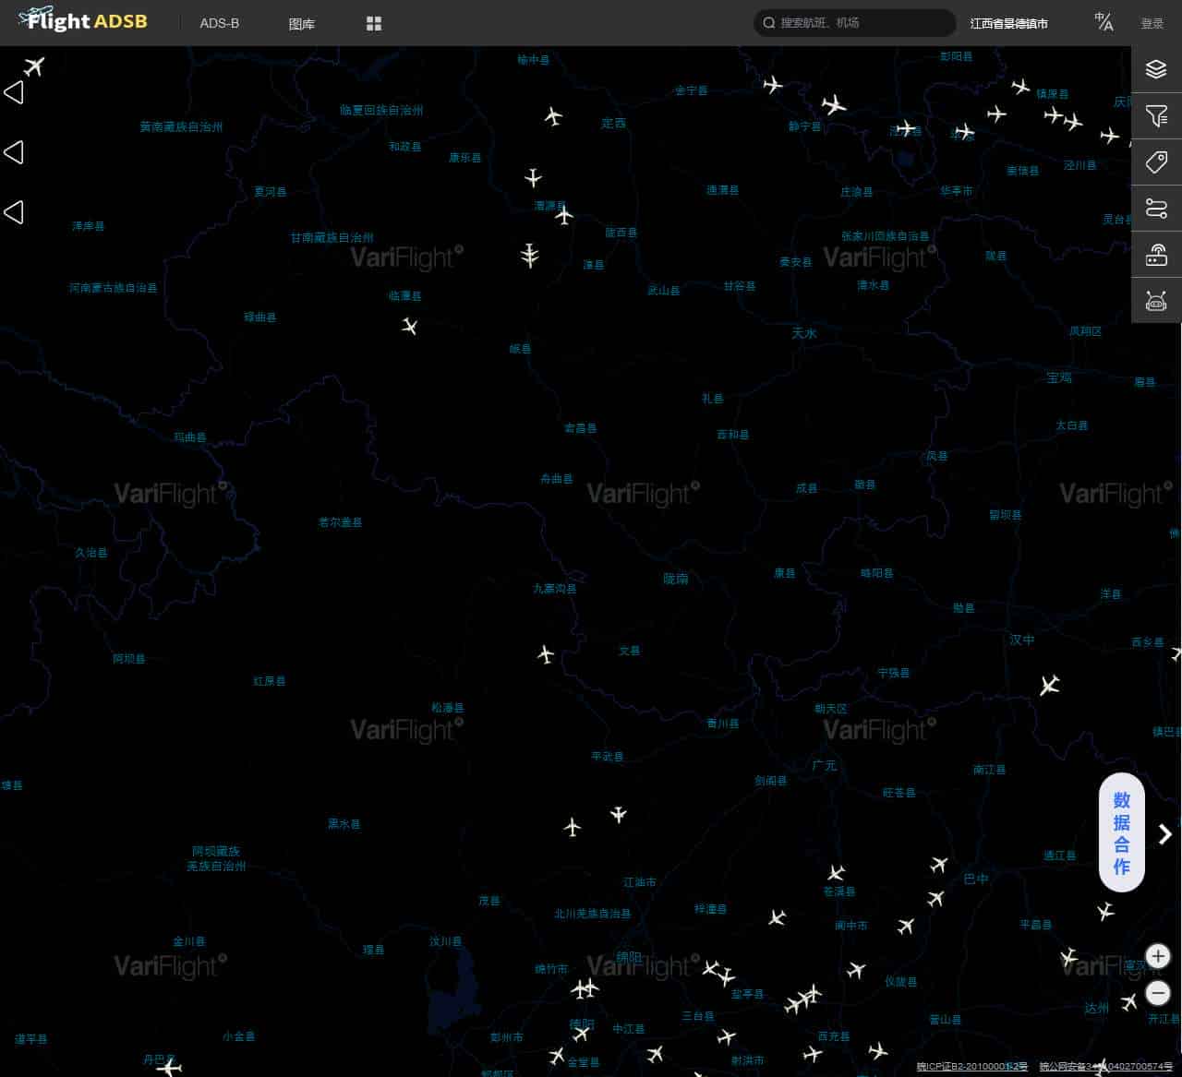Select the ADS-B menu item
The image size is (1182, 1077).
pyautogui.click(x=219, y=23)
